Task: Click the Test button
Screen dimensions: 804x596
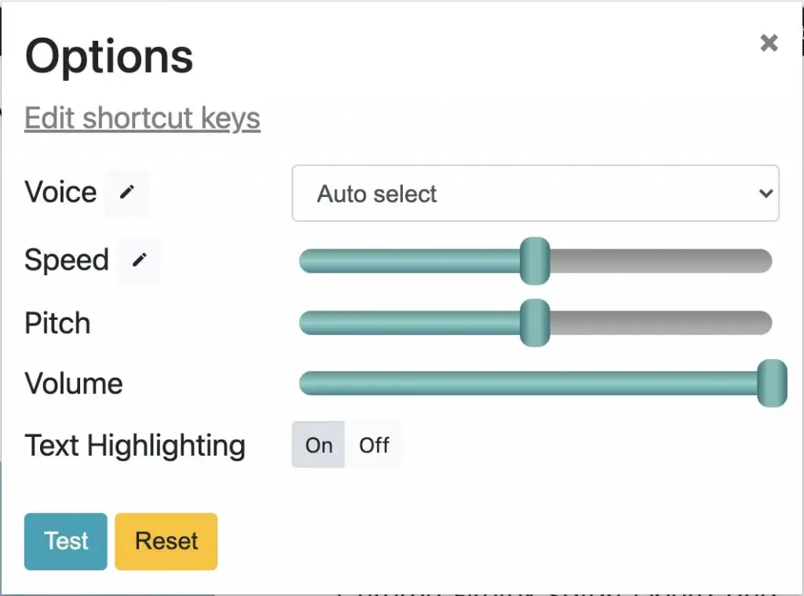Action: (x=66, y=541)
